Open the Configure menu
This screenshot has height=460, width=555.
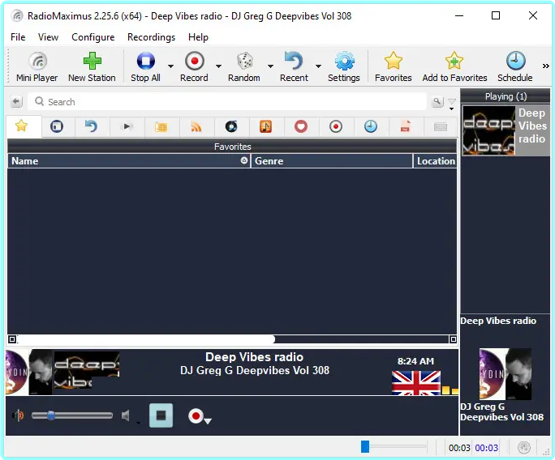[x=92, y=37]
